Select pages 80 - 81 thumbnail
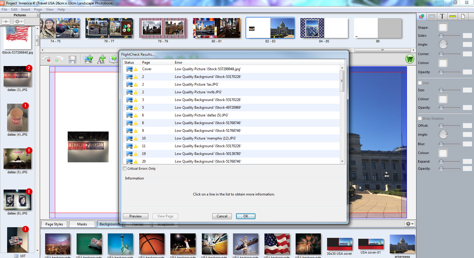Viewport: 474px width, 258px height. [x=216, y=28]
